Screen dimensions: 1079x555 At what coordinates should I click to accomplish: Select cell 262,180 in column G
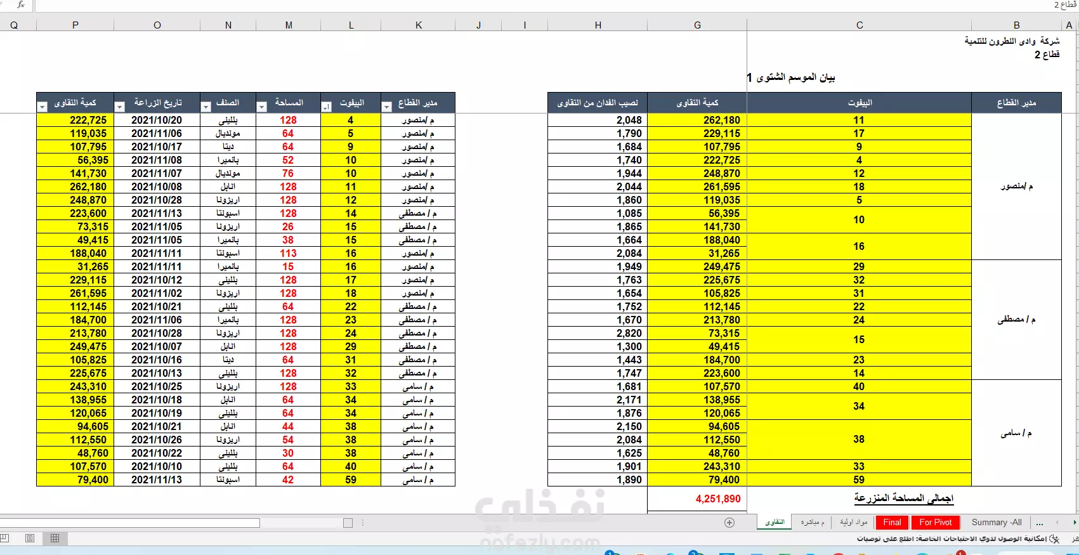(x=697, y=120)
